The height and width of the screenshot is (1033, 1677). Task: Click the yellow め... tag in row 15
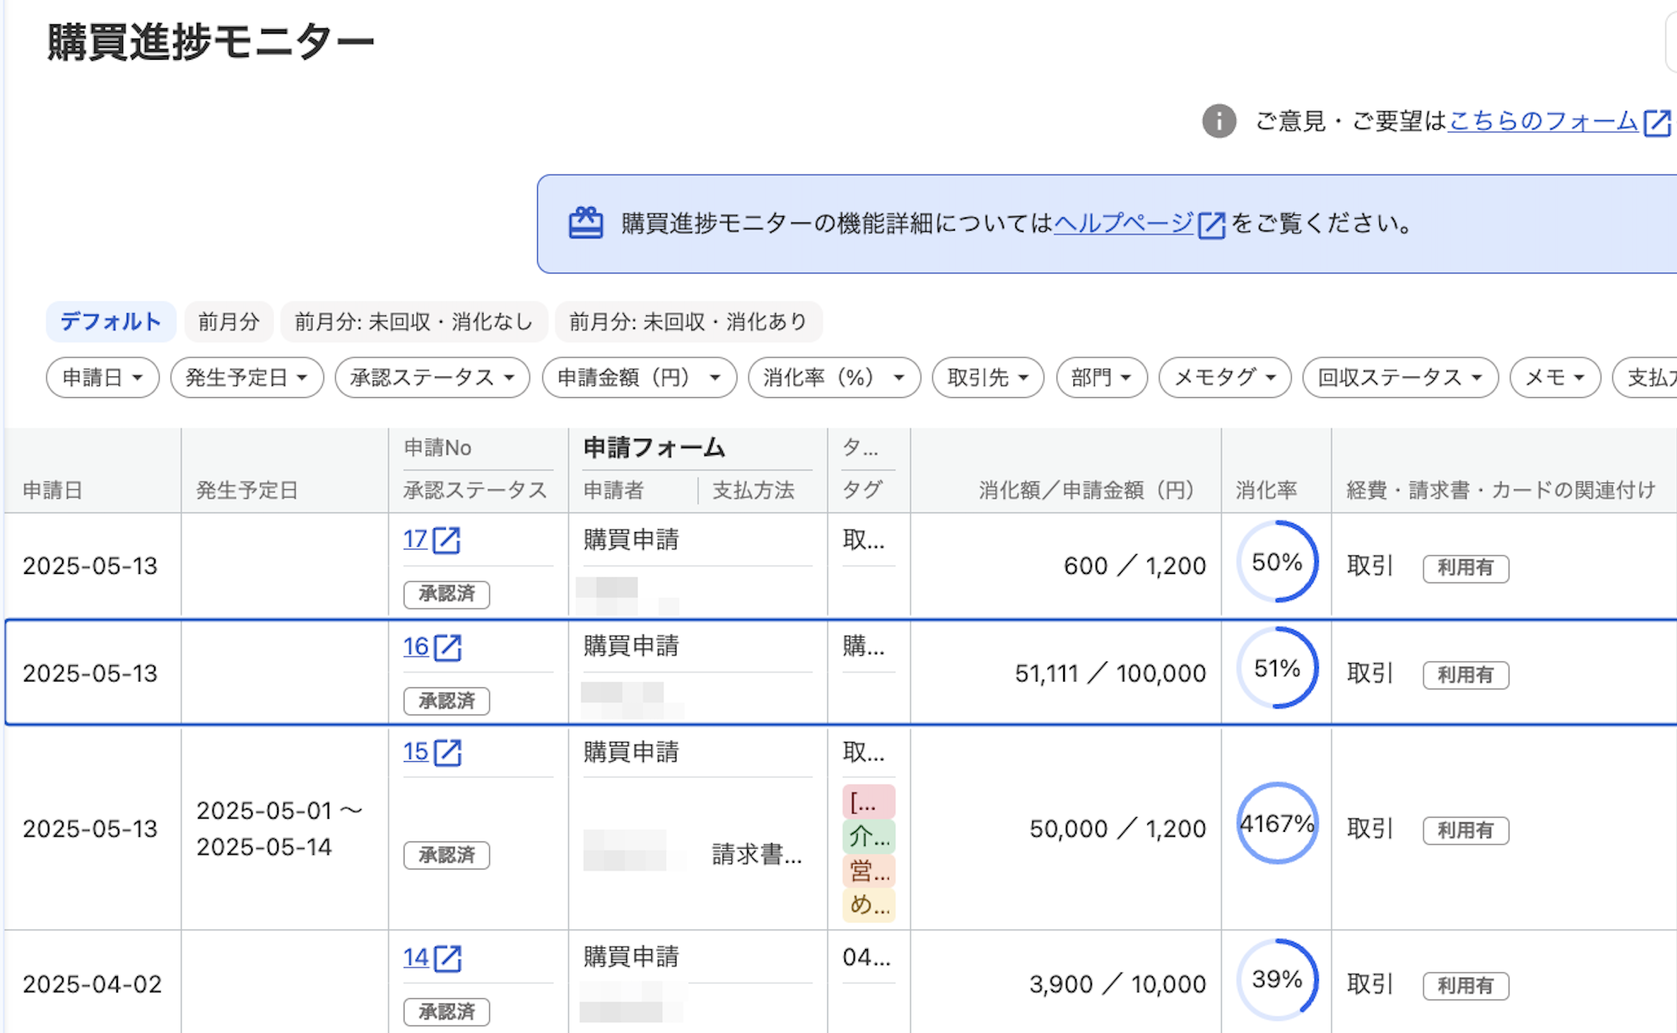pyautogui.click(x=869, y=905)
